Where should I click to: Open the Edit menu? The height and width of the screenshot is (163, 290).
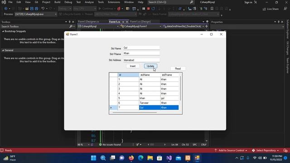[19, 2]
